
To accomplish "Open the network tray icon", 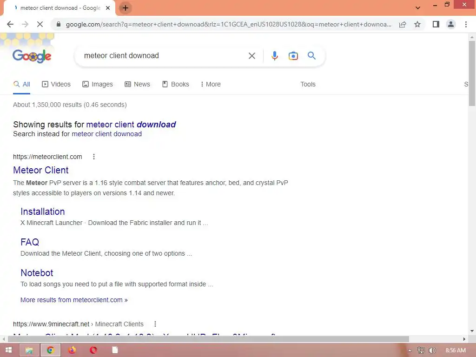I will [x=421, y=350].
